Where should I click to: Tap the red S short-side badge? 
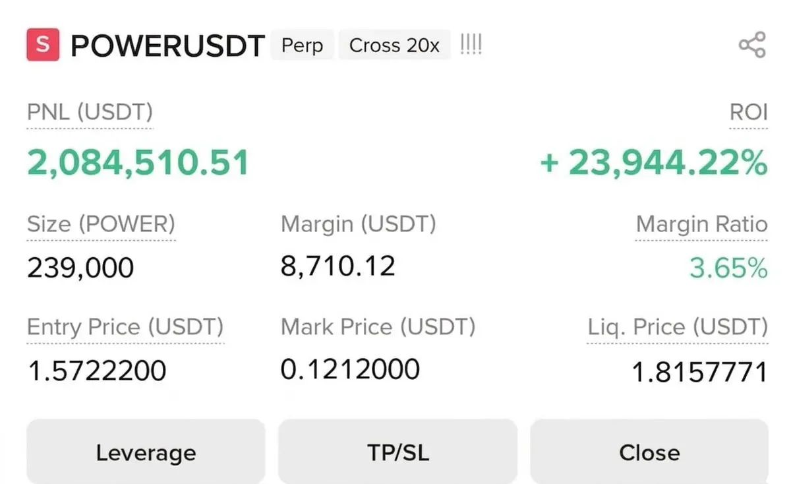pos(43,45)
